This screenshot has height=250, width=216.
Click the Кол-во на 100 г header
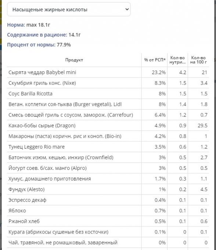(x=198, y=60)
